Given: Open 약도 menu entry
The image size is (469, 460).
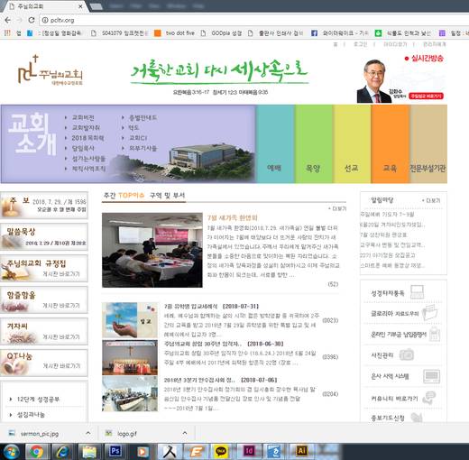Looking at the screenshot, I should click(x=133, y=128).
